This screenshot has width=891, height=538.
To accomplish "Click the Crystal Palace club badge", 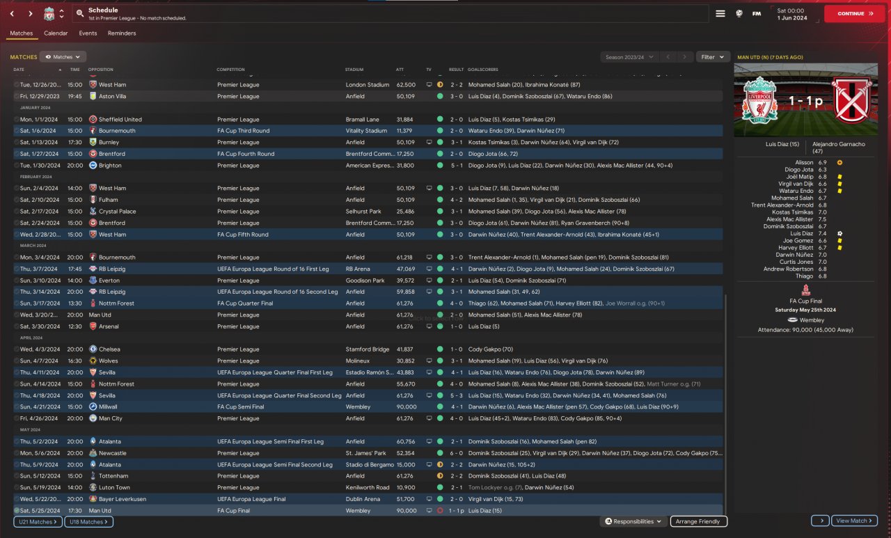I will (93, 212).
